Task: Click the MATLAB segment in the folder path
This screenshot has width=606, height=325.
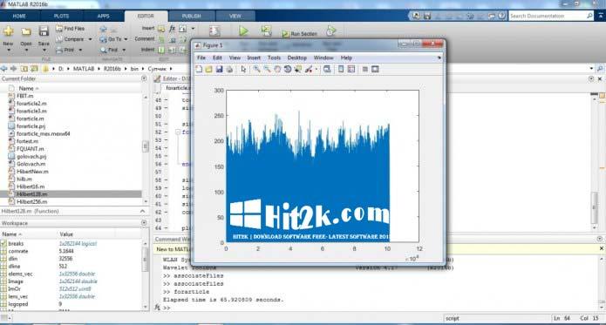Action: click(x=84, y=68)
